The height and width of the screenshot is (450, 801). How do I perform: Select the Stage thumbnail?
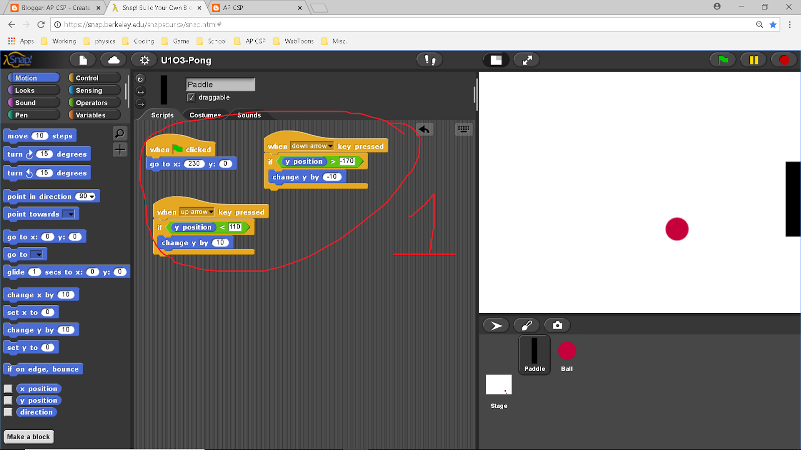pos(499,391)
